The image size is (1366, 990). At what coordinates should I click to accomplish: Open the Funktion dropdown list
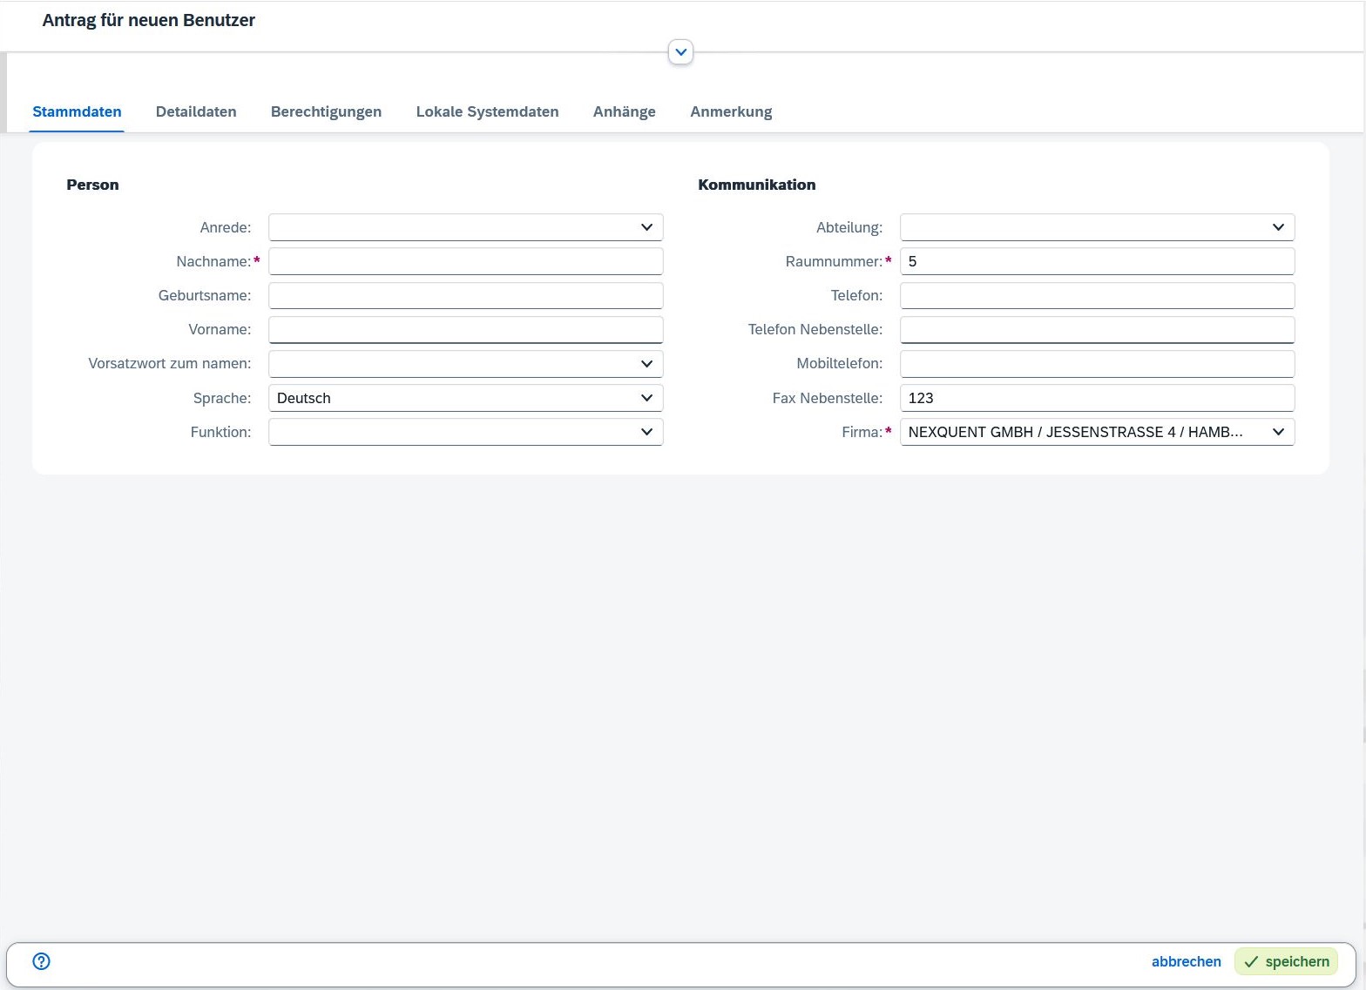tap(646, 432)
